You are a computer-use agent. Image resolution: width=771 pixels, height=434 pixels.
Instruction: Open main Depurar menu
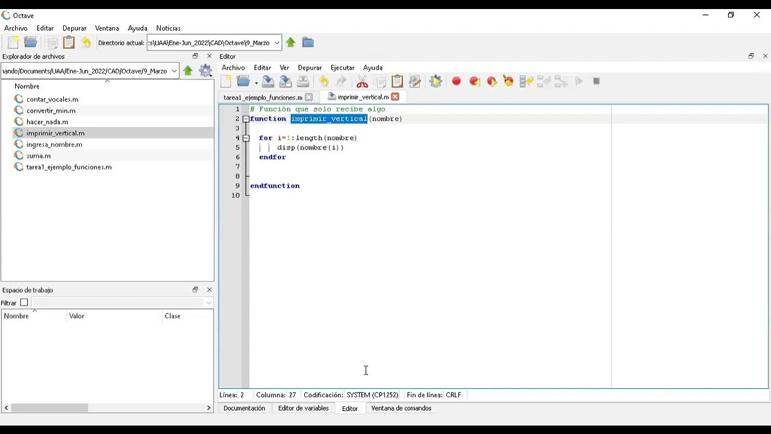point(75,28)
